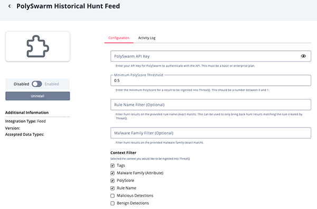Reveal API key with the eye icon

[x=303, y=56]
